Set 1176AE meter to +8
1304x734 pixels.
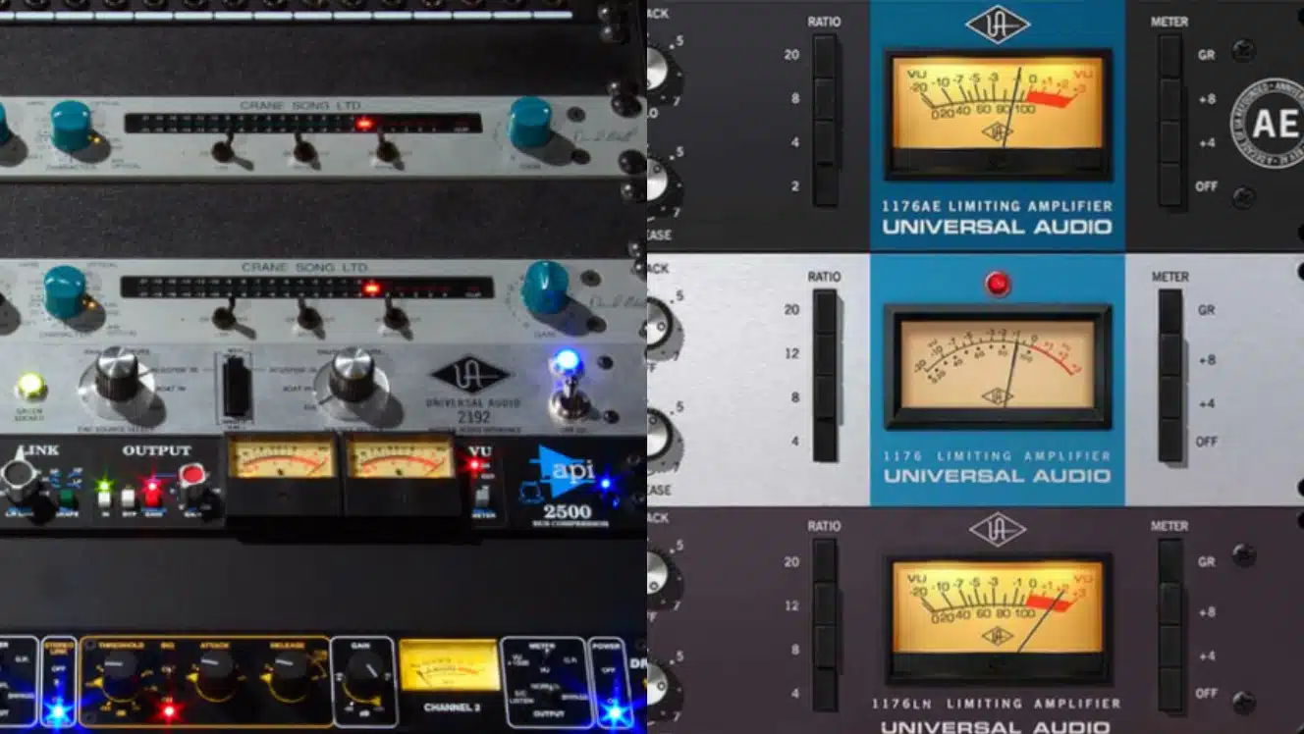[x=1169, y=99]
